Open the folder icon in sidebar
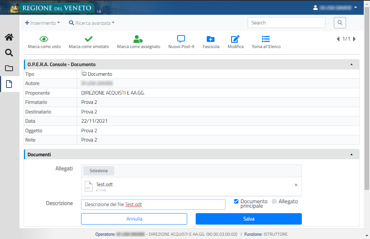370x239 pixels. pos(9,68)
